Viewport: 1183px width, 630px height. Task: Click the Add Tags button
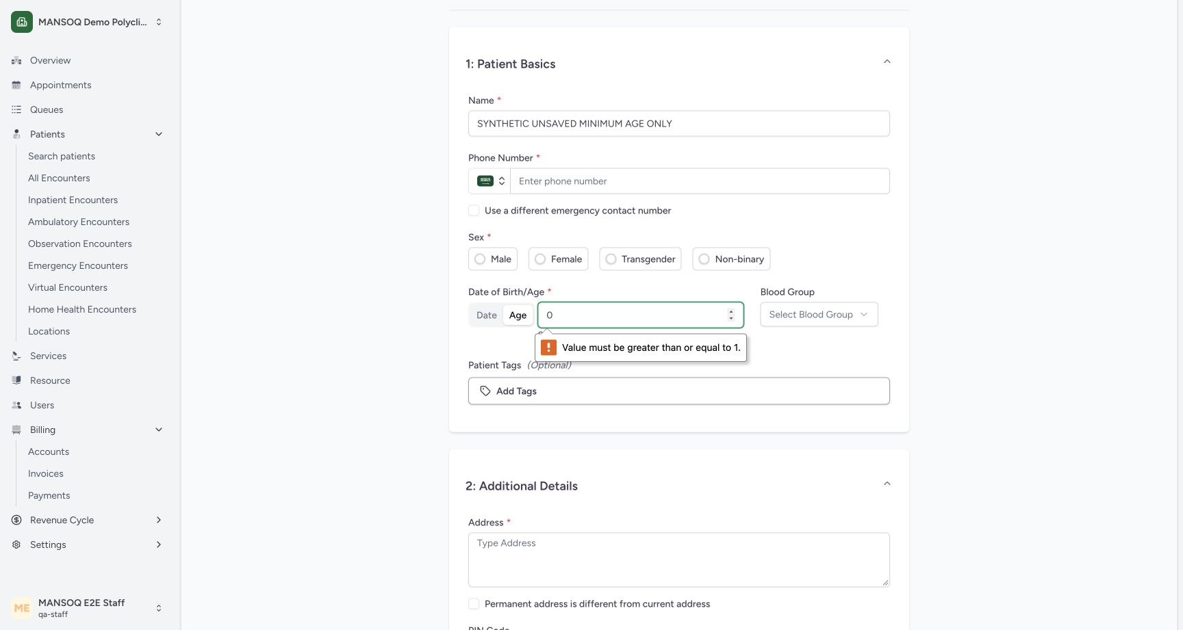678,391
